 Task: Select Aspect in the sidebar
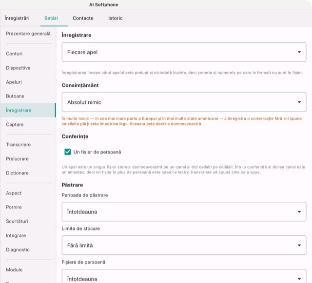28,193
